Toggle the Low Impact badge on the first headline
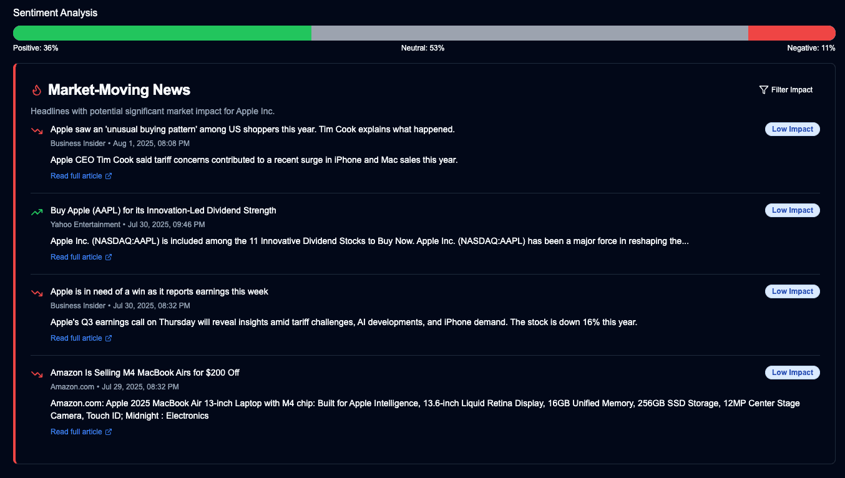845x478 pixels. point(792,129)
